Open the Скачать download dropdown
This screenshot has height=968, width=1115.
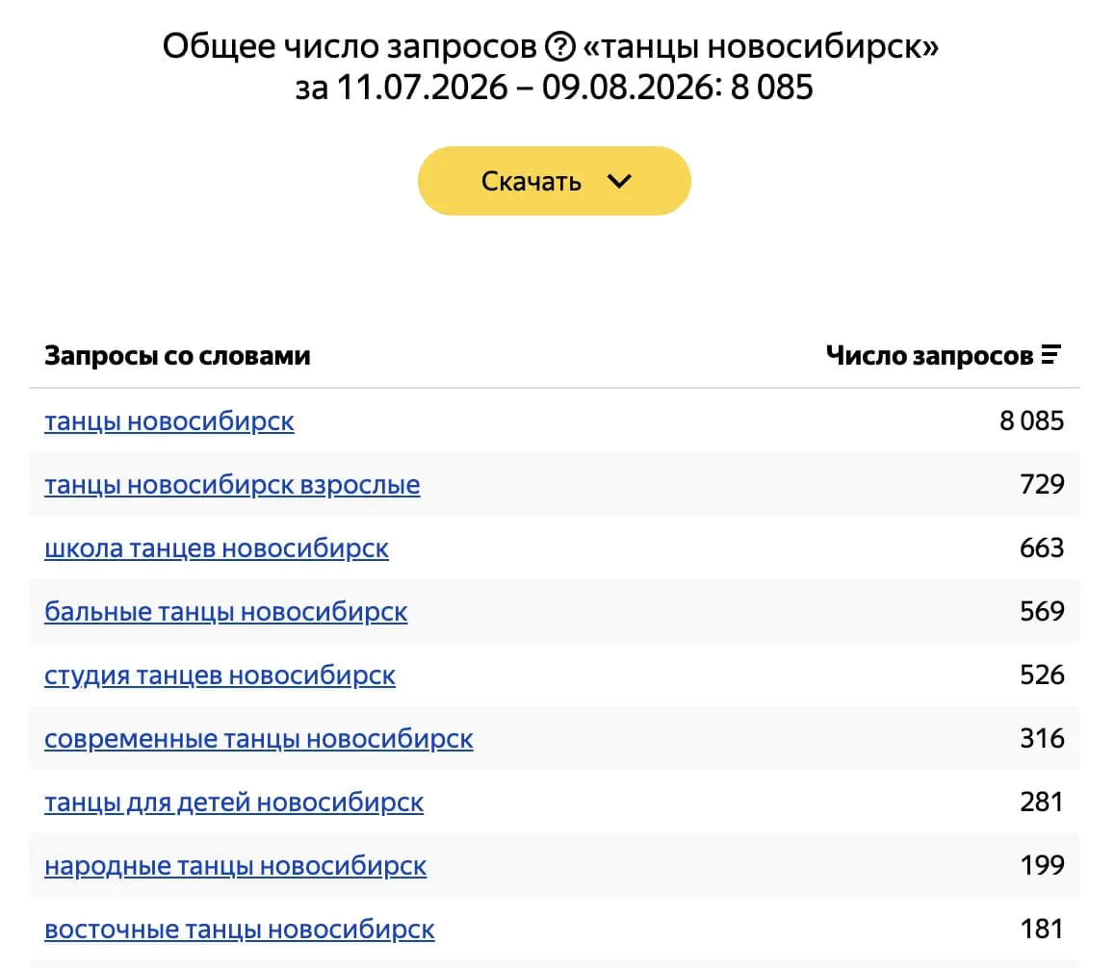(554, 181)
